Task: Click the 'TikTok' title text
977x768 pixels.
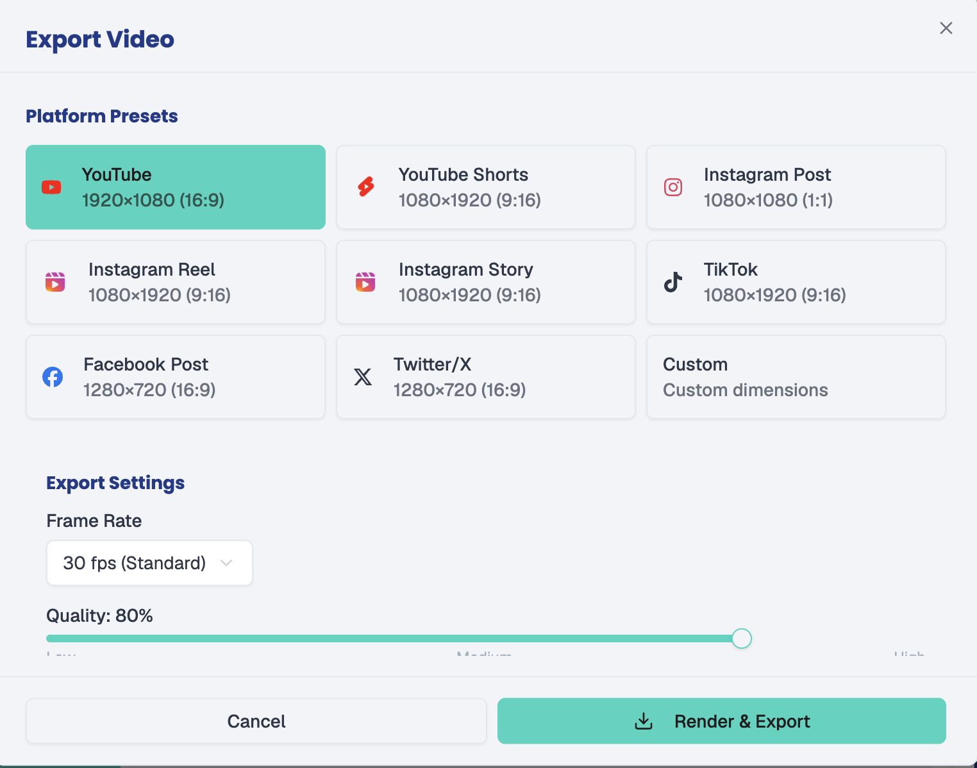Action: 731,269
